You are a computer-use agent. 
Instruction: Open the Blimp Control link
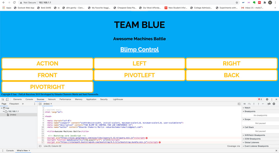point(139,50)
